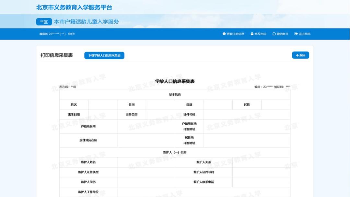Image resolution: width=350 pixels, height=197 pixels.
Task: Click the back arrow inside the 返回 button
Action: click(x=297, y=55)
